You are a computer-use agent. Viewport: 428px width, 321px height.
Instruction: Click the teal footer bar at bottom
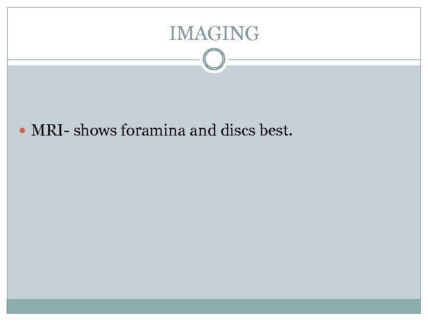pyautogui.click(x=214, y=306)
